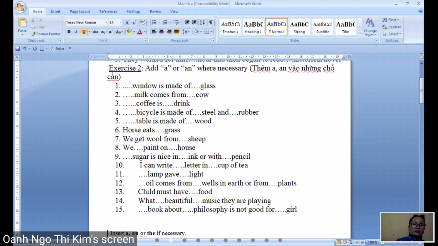Apply paragraph shading fill
Viewport: 438px width, 246px height.
pyautogui.click(x=196, y=32)
